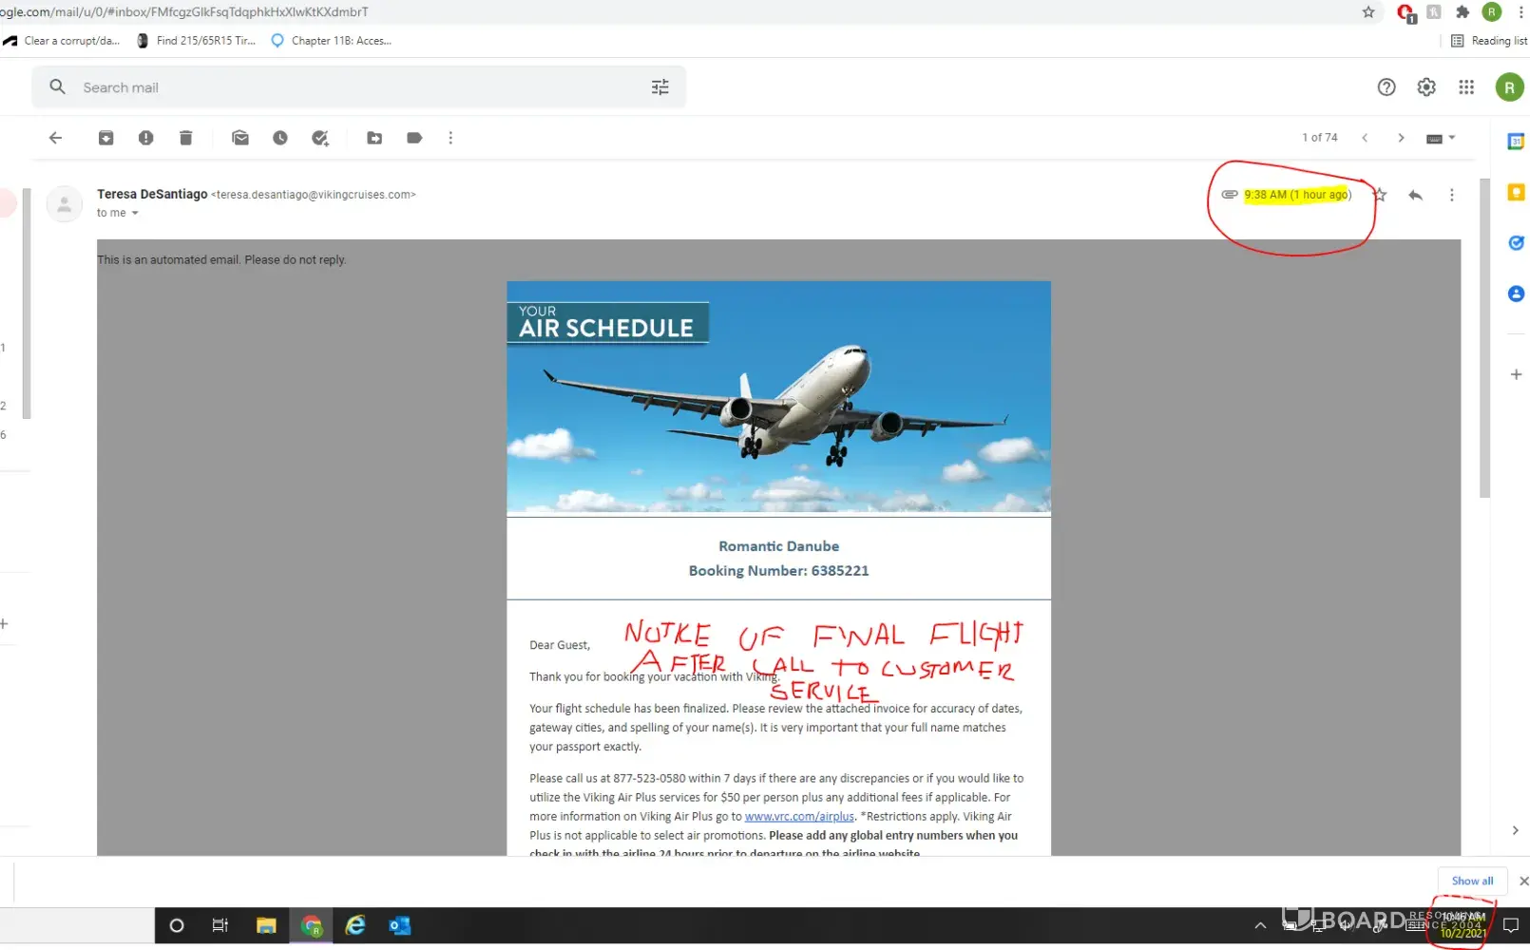
Task: Bookmark this page with the star icon
Action: [1368, 12]
